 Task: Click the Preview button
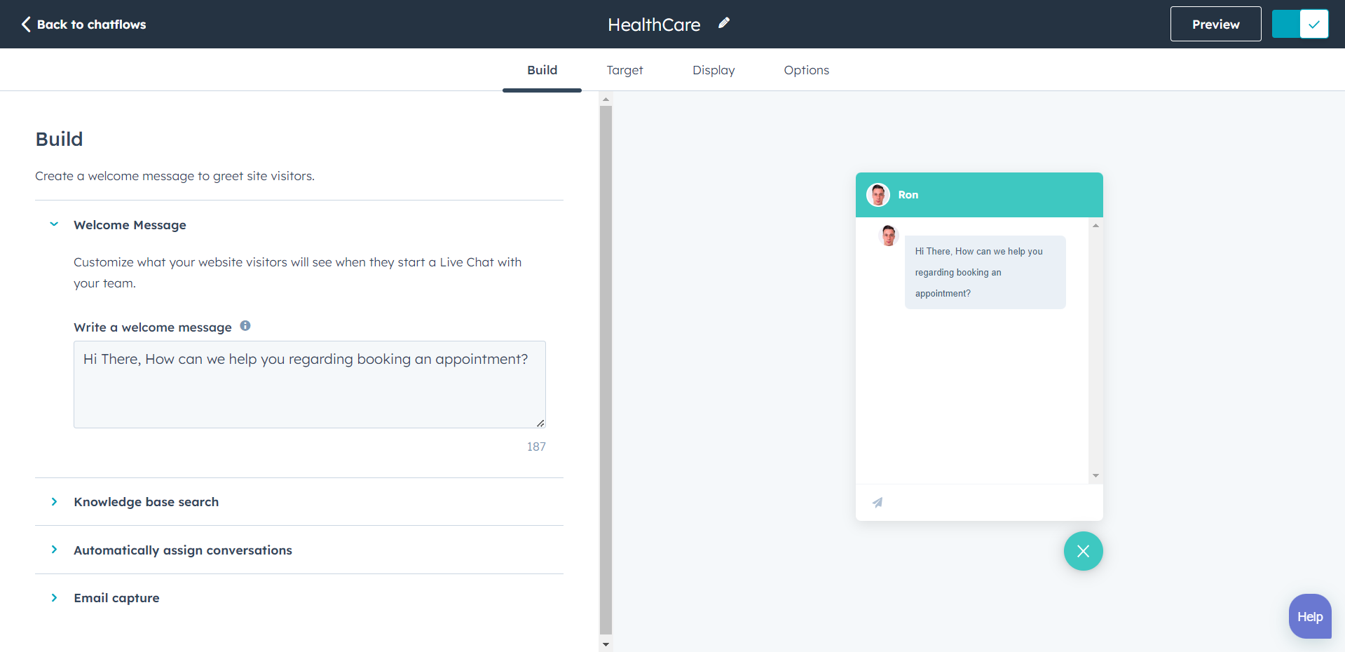click(x=1215, y=23)
